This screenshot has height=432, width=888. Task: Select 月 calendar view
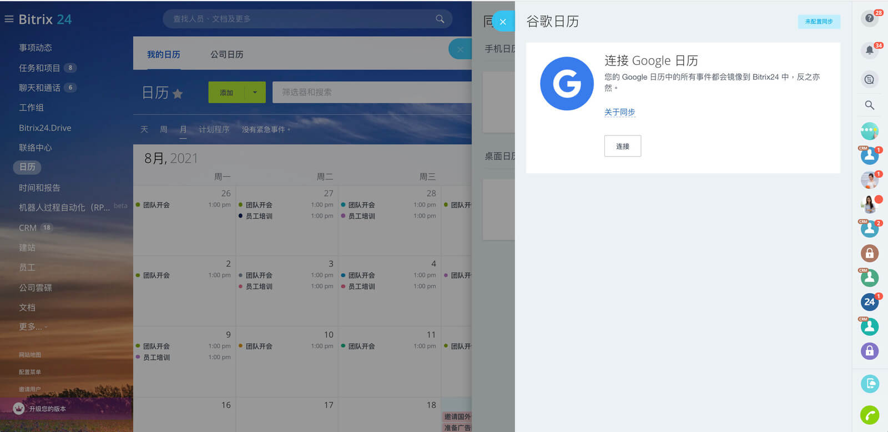tap(183, 129)
